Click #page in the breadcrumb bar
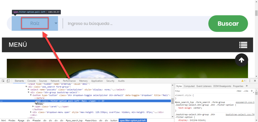258x122 pixels. click(x=21, y=120)
